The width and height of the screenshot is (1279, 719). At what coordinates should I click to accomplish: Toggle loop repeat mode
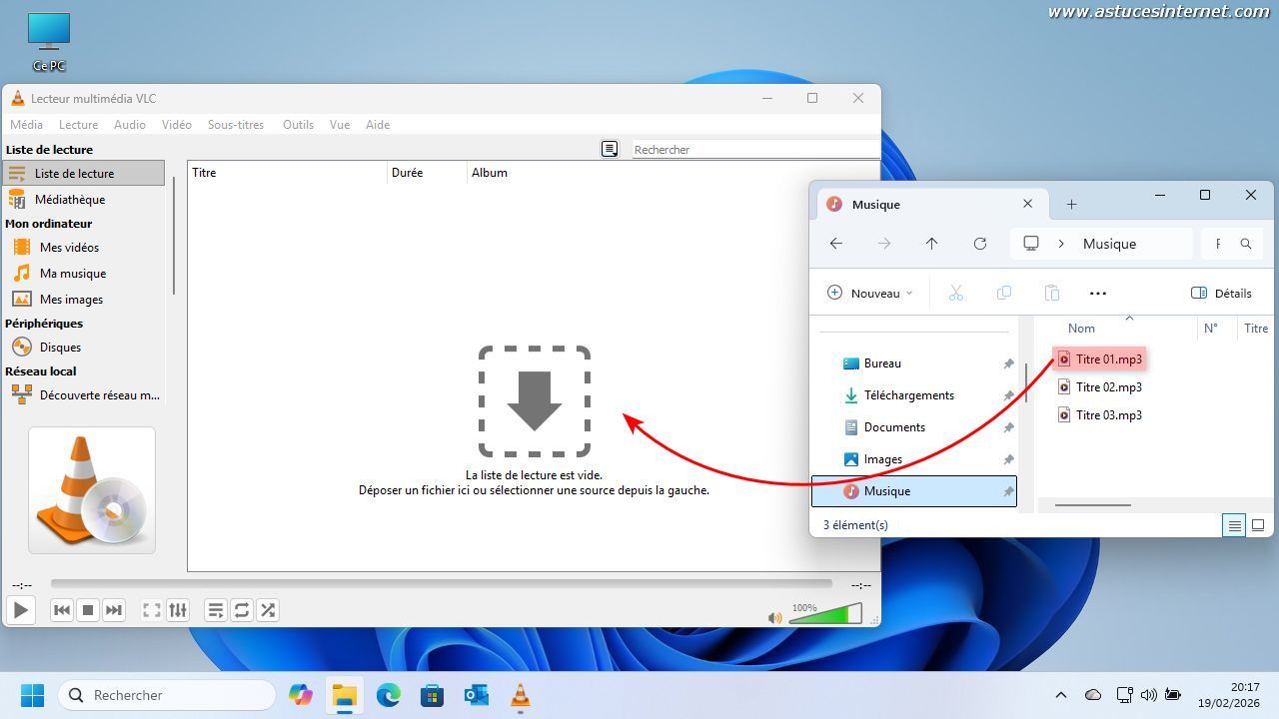tap(242, 610)
